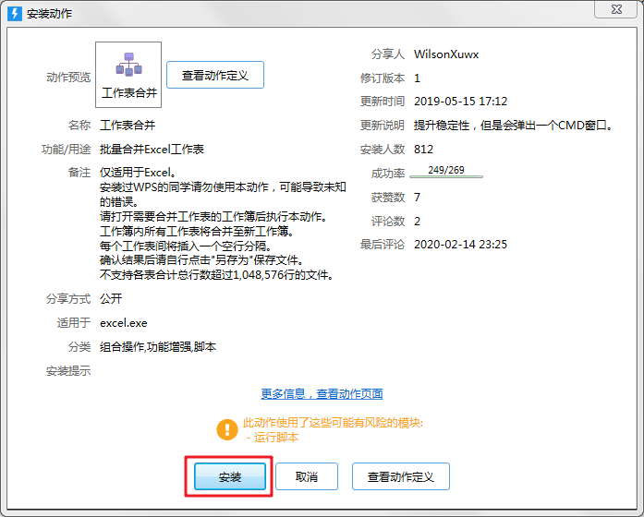Click the excel.exe applicable program text
Screen dimensions: 644x517
point(123,323)
